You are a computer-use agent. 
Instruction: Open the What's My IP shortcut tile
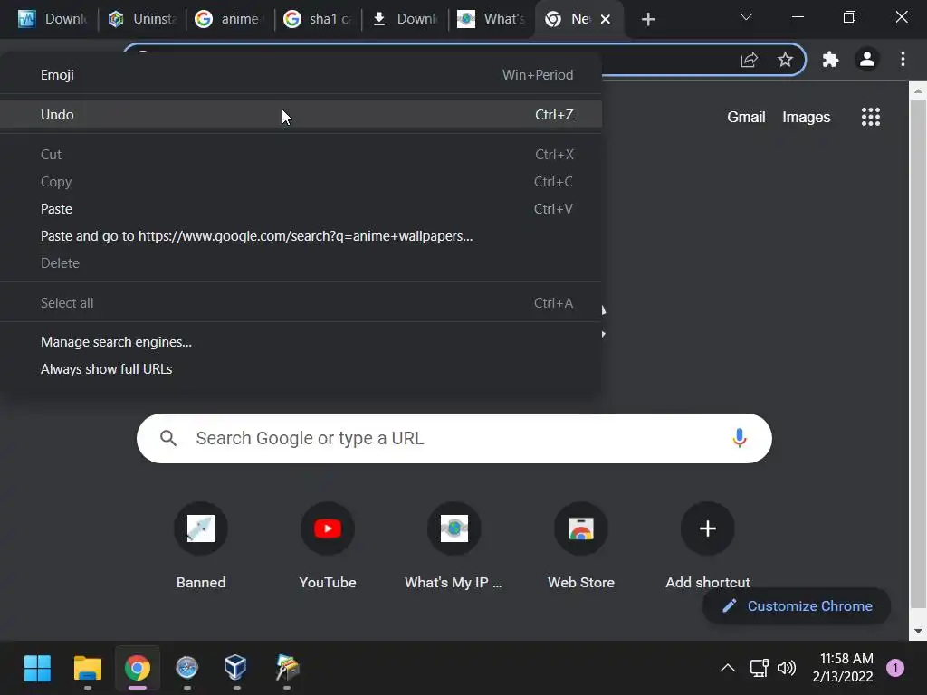click(x=454, y=545)
